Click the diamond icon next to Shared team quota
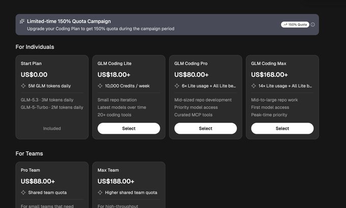Screen dimensions: 346x208 [x=23, y=192]
